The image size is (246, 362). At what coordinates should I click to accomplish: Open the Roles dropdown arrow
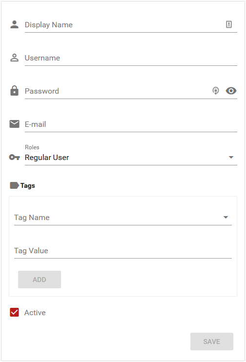click(x=231, y=157)
